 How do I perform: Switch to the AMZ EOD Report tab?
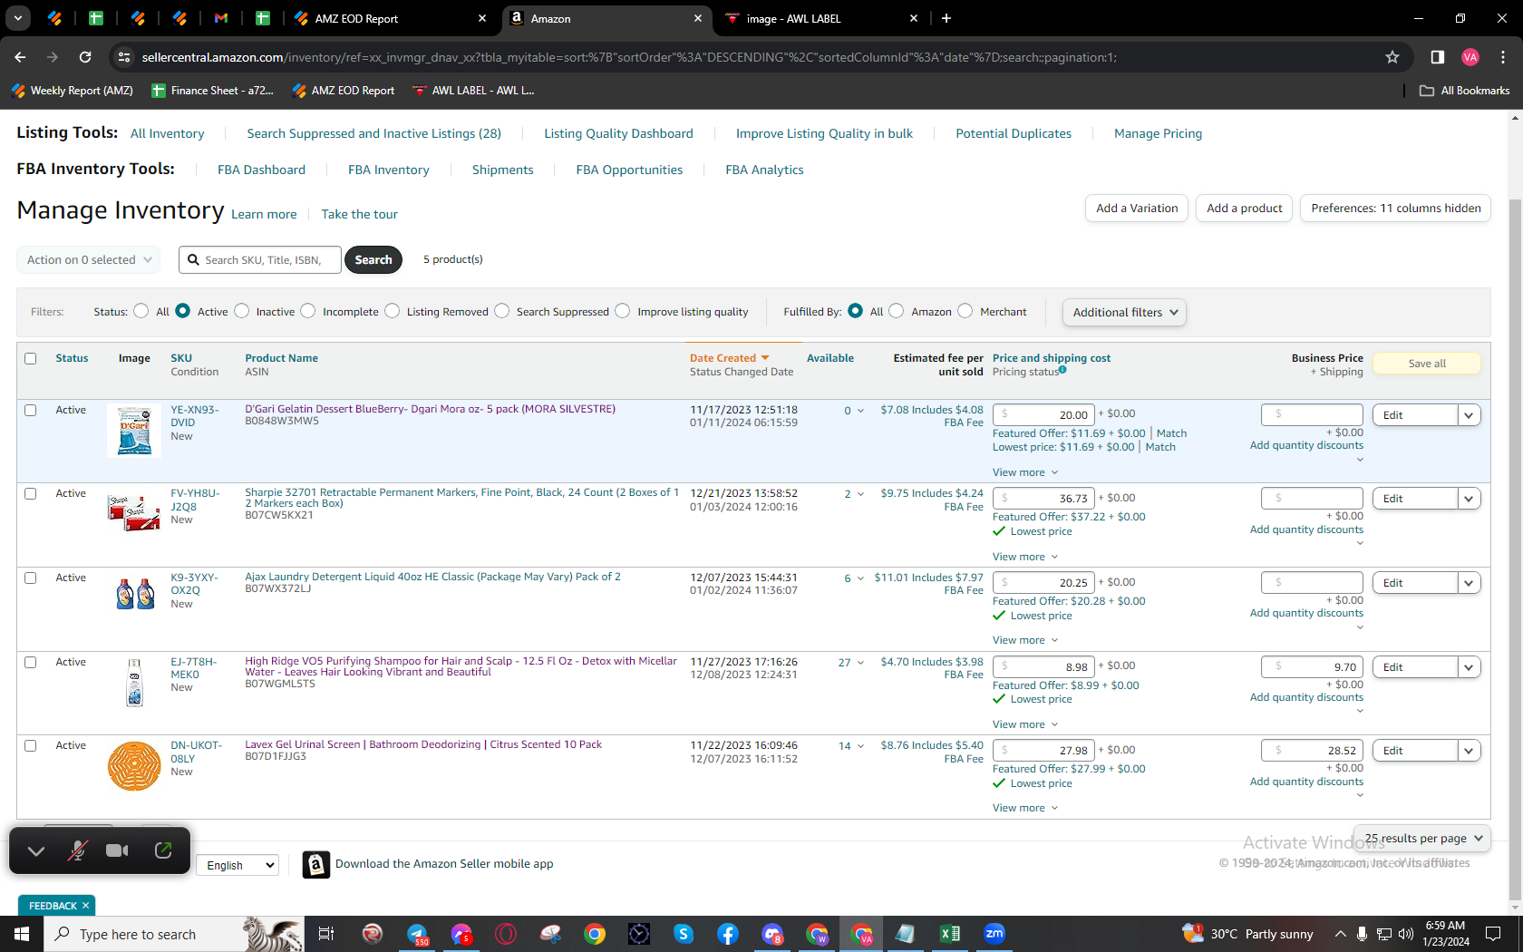pyautogui.click(x=391, y=18)
